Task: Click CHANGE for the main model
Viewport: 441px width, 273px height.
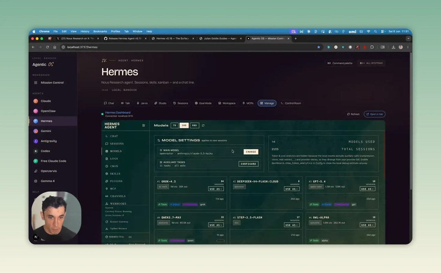Action: point(251,152)
